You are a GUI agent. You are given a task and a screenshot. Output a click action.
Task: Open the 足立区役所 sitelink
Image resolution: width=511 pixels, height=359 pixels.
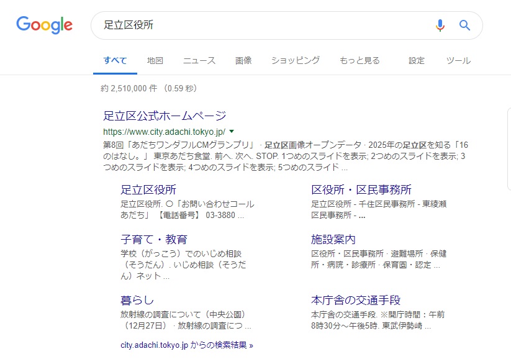click(x=148, y=190)
